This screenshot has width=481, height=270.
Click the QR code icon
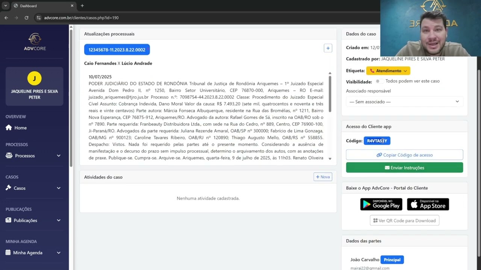click(x=375, y=220)
